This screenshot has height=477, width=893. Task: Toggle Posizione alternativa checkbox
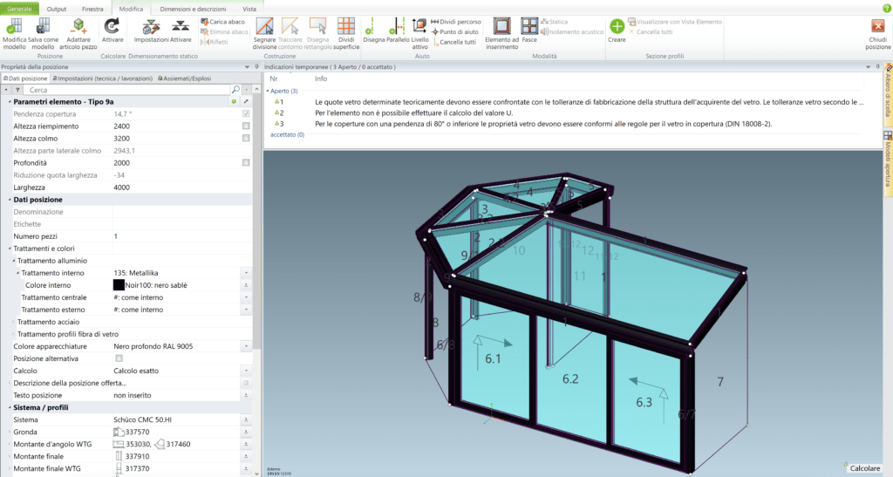point(119,358)
